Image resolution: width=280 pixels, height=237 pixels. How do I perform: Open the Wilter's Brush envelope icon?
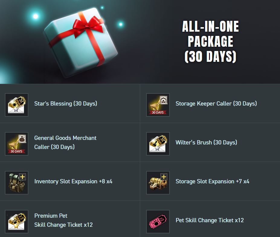pyautogui.click(x=158, y=144)
